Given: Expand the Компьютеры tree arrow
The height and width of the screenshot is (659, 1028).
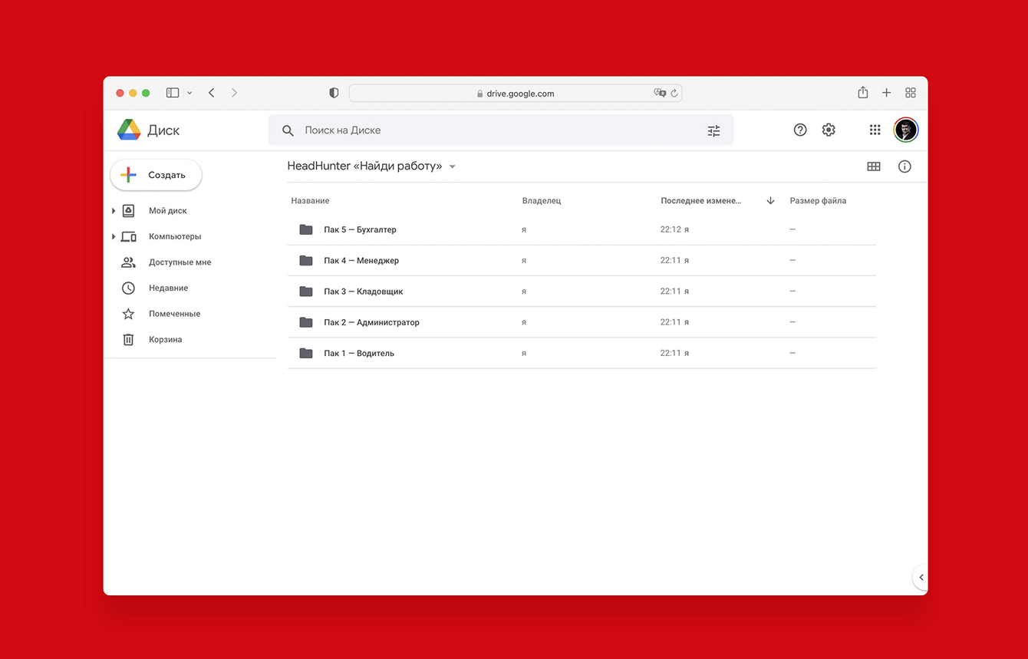Looking at the screenshot, I should pyautogui.click(x=114, y=237).
